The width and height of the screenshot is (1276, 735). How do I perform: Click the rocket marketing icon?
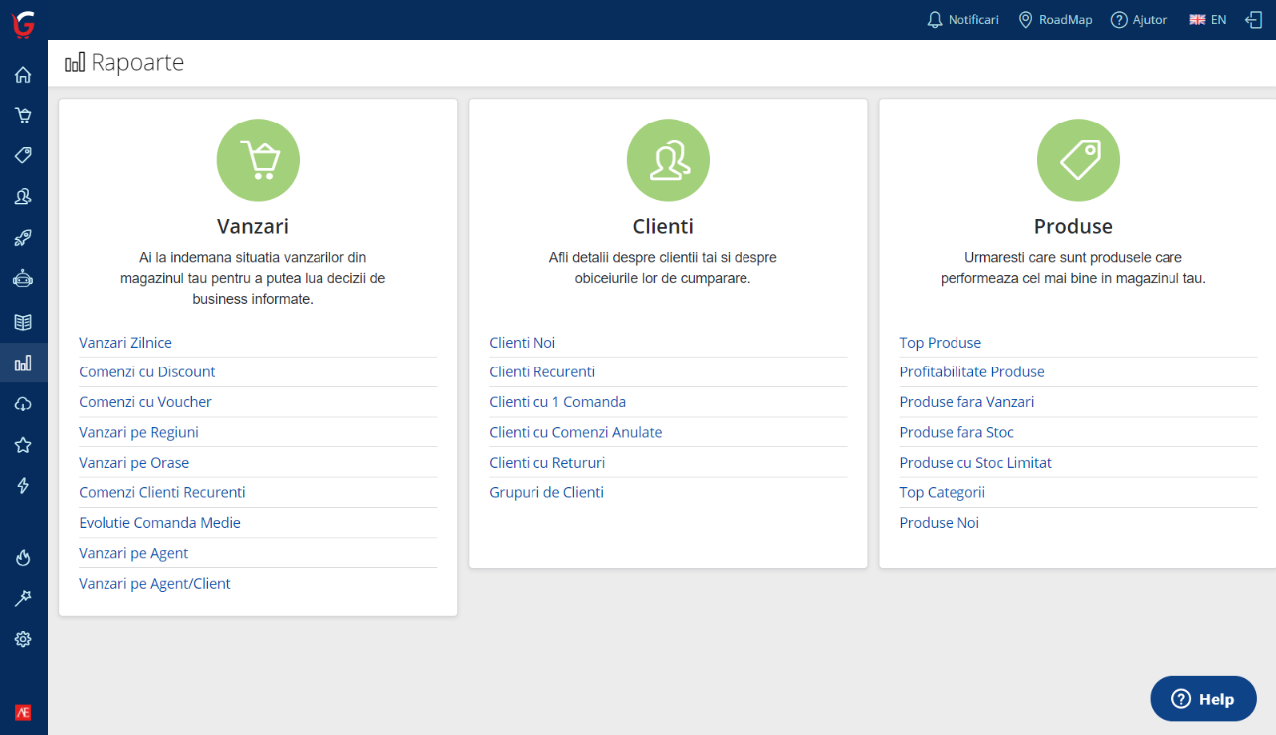coord(23,238)
